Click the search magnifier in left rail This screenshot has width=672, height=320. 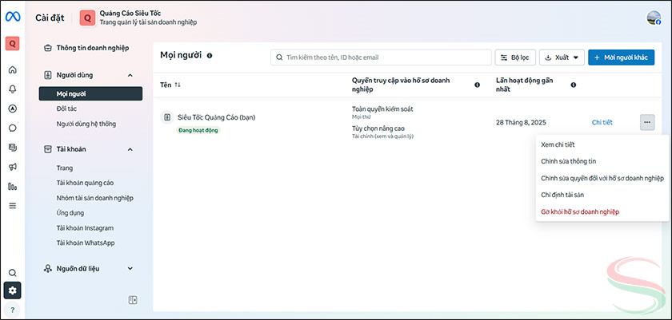pyautogui.click(x=12, y=273)
